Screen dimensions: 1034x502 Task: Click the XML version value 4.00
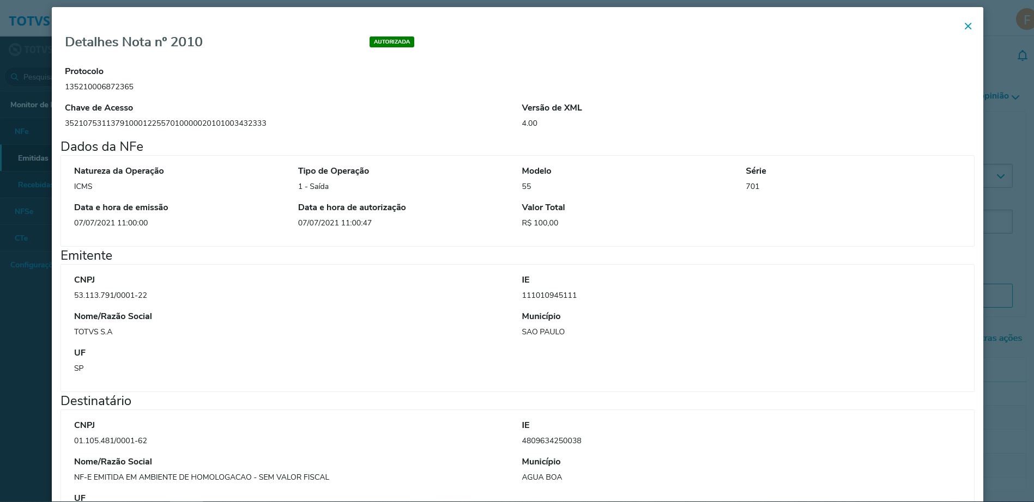530,123
